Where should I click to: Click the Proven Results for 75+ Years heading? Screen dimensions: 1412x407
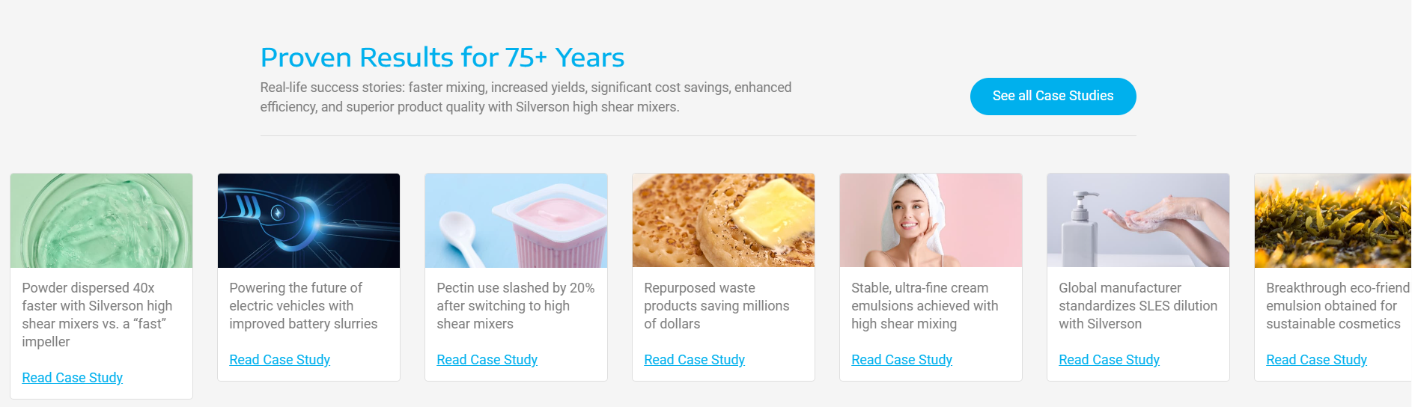click(442, 58)
